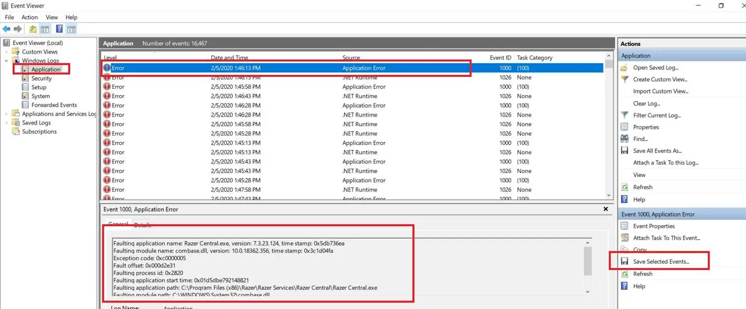This screenshot has height=309, width=746.
Task: Click Attach a Task To this Log
Action: [666, 163]
